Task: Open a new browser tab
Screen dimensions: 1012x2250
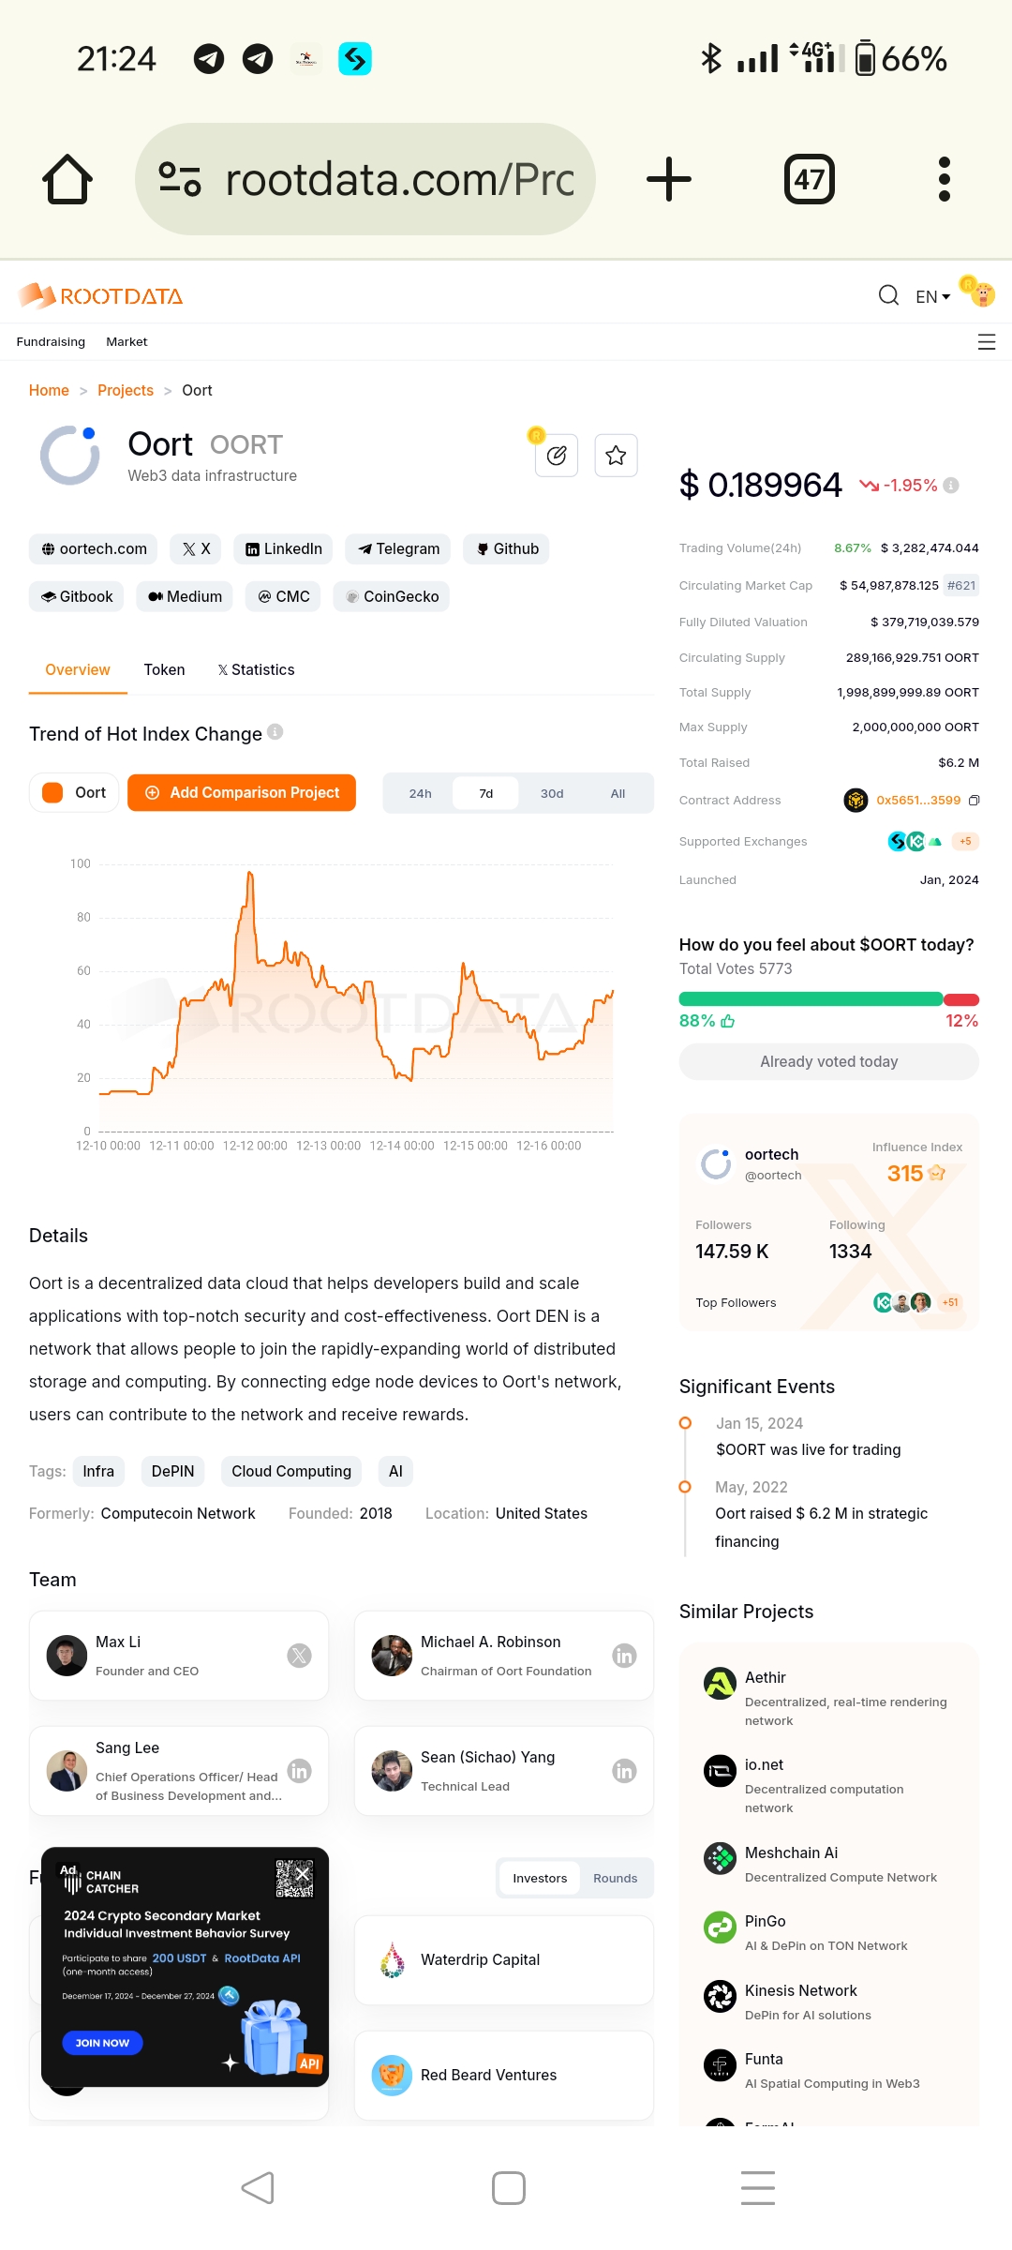Action: pos(669,179)
